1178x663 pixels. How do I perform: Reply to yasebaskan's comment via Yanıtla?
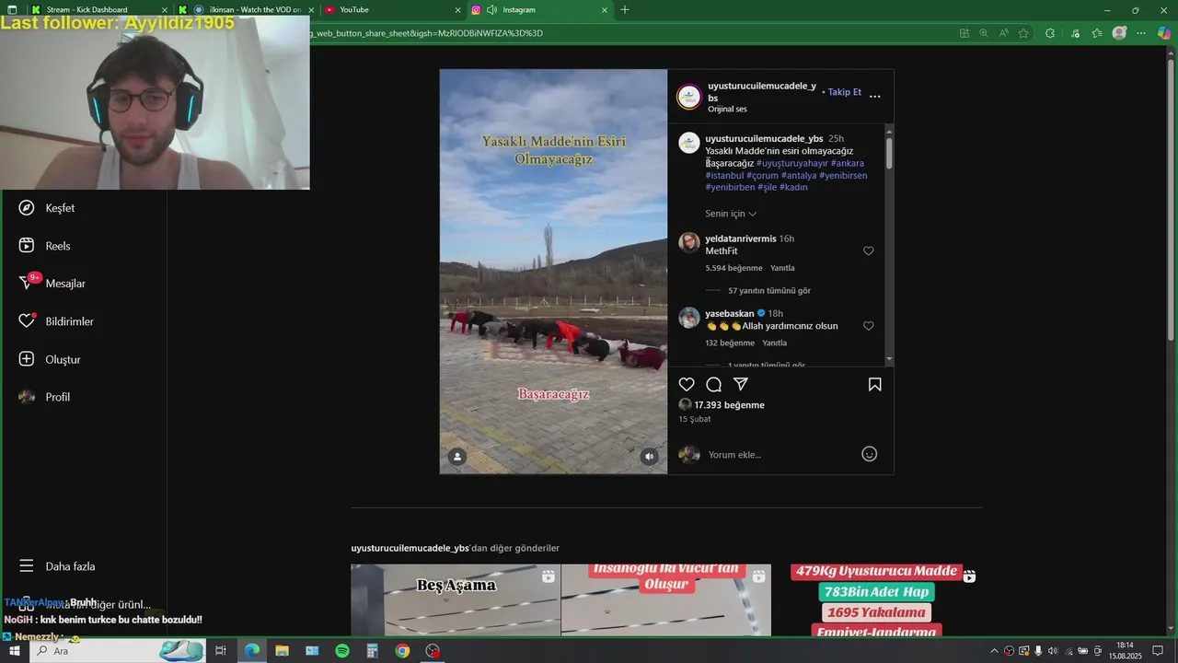[775, 343]
